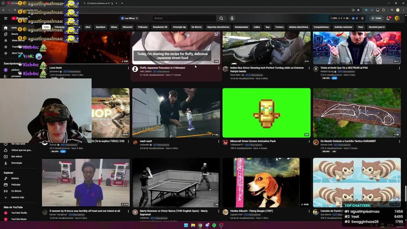Open the YouTube notifications bell
The width and height of the screenshot is (407, 229).
click(x=388, y=18)
